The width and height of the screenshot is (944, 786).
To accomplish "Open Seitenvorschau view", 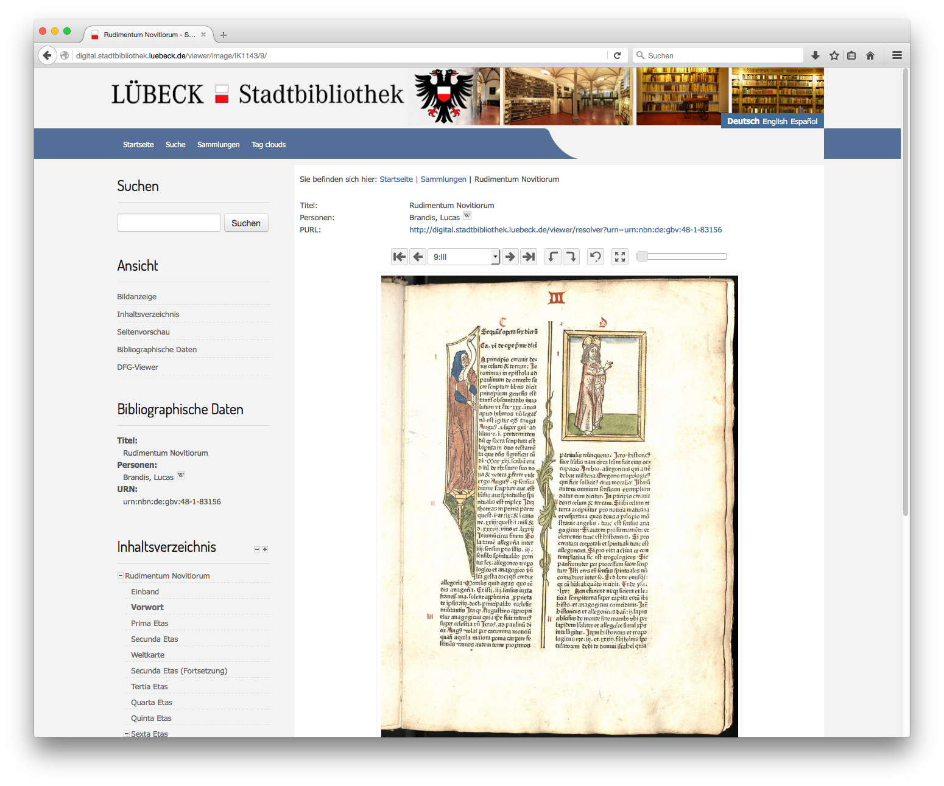I will tap(143, 332).
